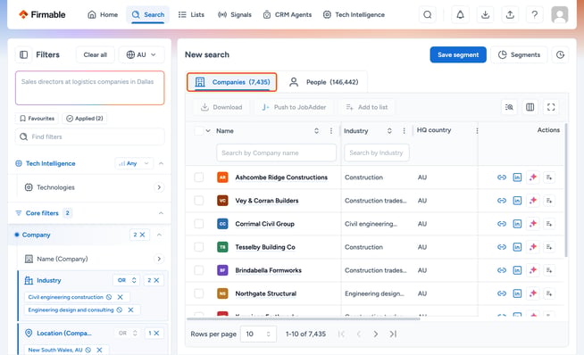This screenshot has height=355, width=584.
Task: Show Favourites filters
Action: click(37, 119)
